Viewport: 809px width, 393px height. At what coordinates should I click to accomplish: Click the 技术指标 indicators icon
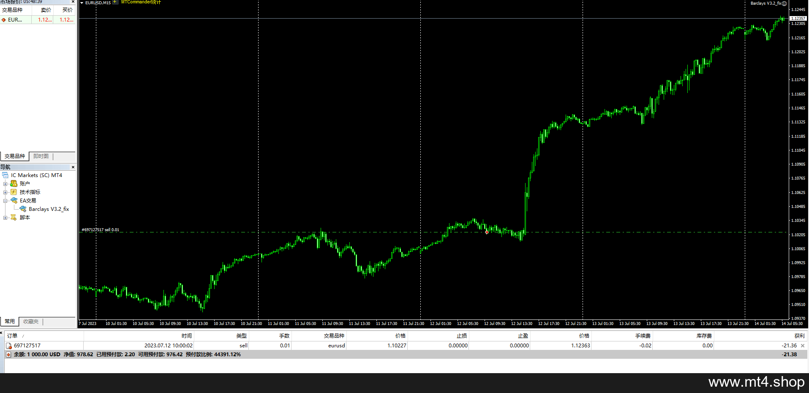click(x=14, y=192)
